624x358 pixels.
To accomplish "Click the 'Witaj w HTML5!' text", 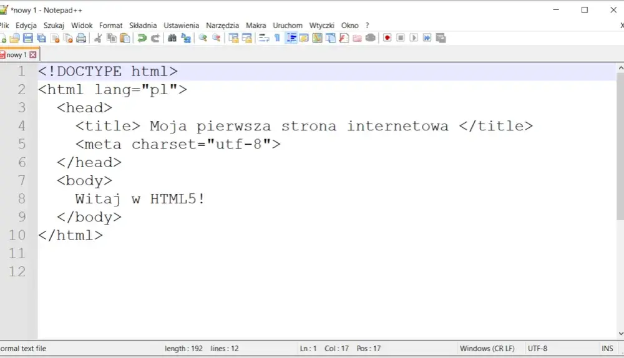I will 140,199.
